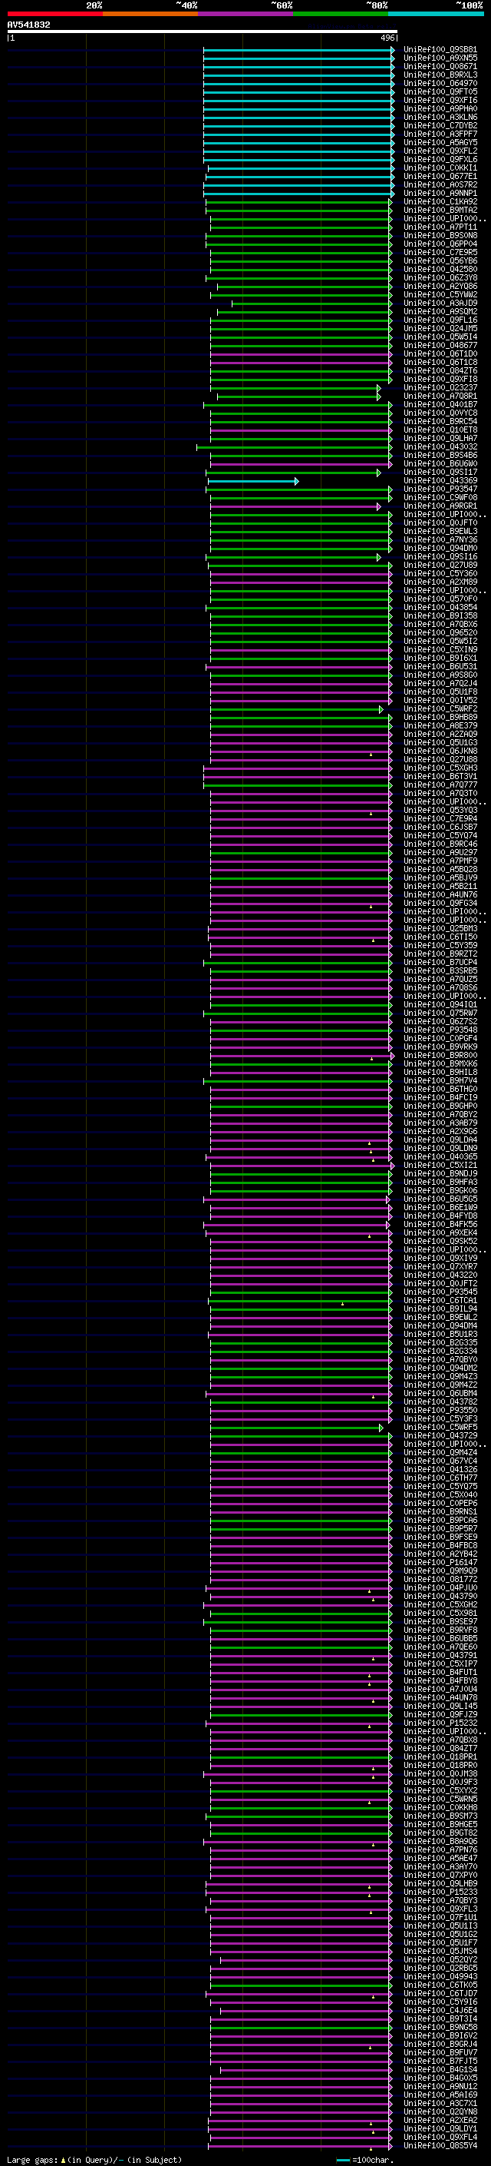Select hit UniRef100_Q43369
This screenshot has width=491, height=2166.
[440, 482]
